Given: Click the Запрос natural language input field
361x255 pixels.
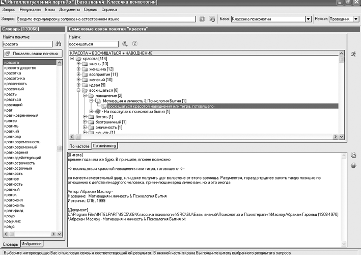Looking at the screenshot, I should click(x=107, y=19).
